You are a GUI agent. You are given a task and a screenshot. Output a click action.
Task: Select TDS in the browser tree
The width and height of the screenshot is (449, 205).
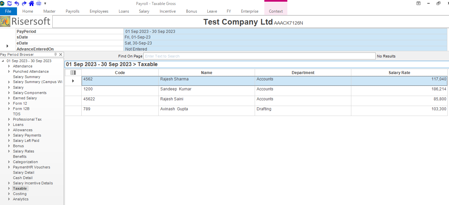point(17,114)
